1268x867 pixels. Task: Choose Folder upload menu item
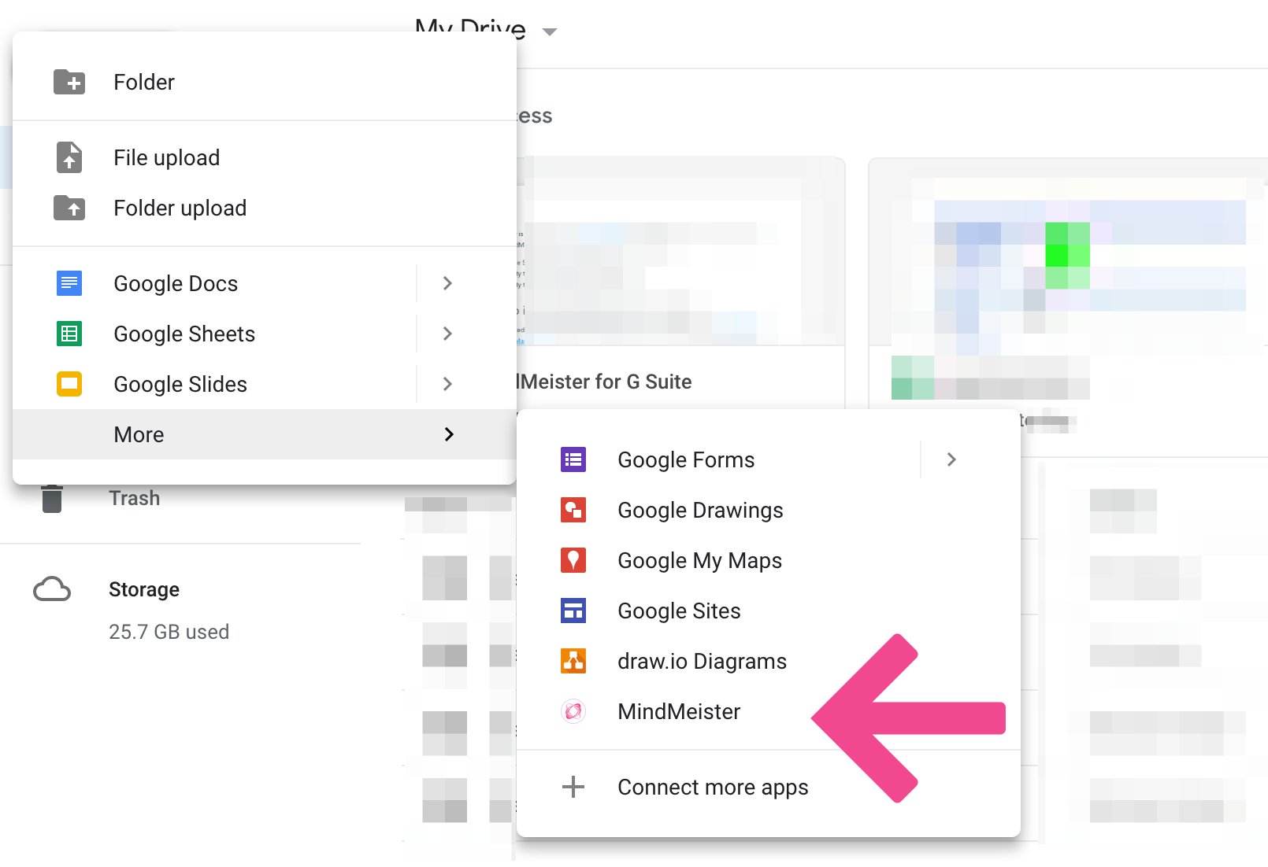point(265,208)
